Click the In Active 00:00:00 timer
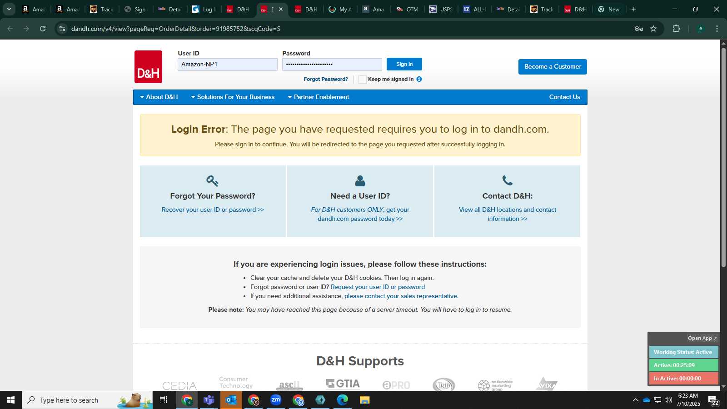Viewport: 727px width, 409px height. click(683, 379)
